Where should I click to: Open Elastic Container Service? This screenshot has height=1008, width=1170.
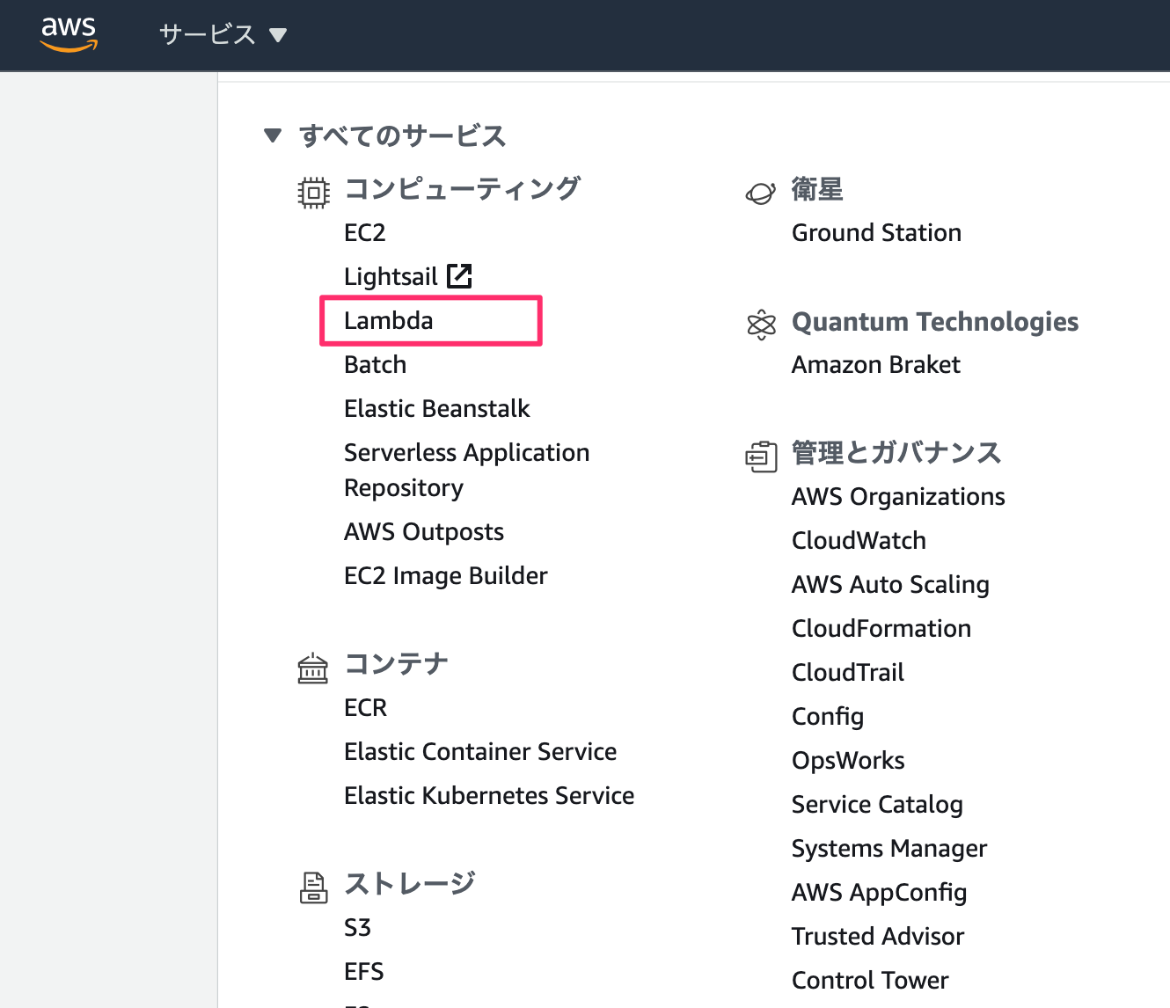pyautogui.click(x=480, y=752)
